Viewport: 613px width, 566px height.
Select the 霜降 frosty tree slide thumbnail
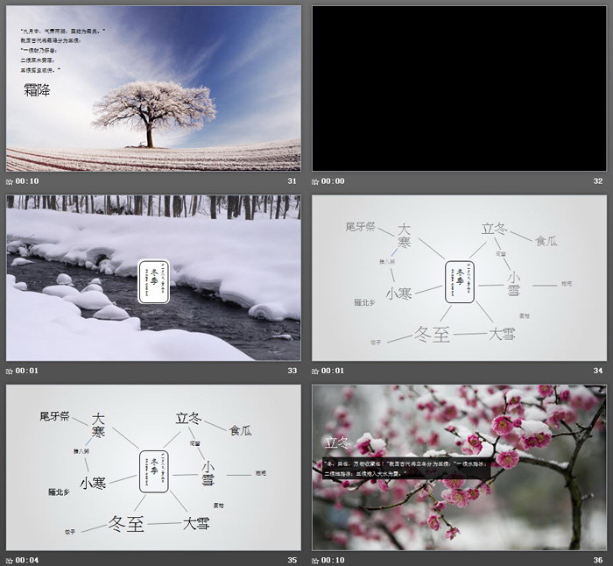(x=153, y=88)
